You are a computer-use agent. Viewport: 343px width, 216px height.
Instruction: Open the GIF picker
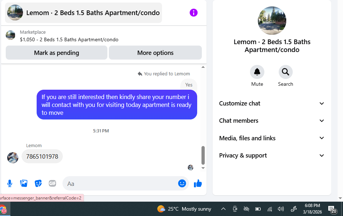pyautogui.click(x=52, y=183)
